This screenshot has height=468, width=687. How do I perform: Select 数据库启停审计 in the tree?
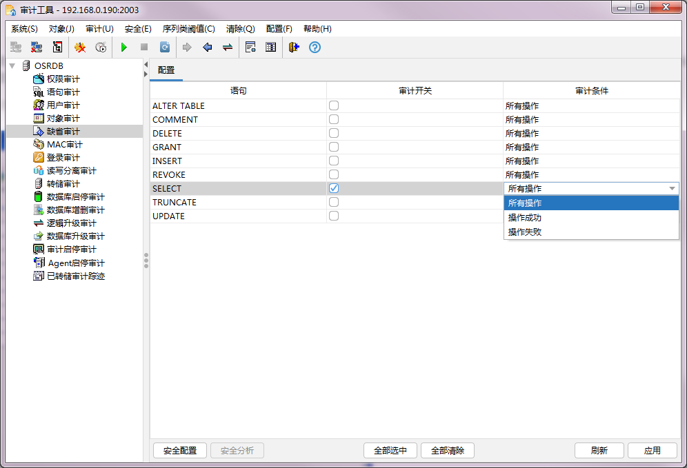click(75, 197)
